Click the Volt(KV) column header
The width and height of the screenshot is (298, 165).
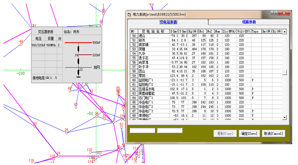pyautogui.click(x=244, y=31)
